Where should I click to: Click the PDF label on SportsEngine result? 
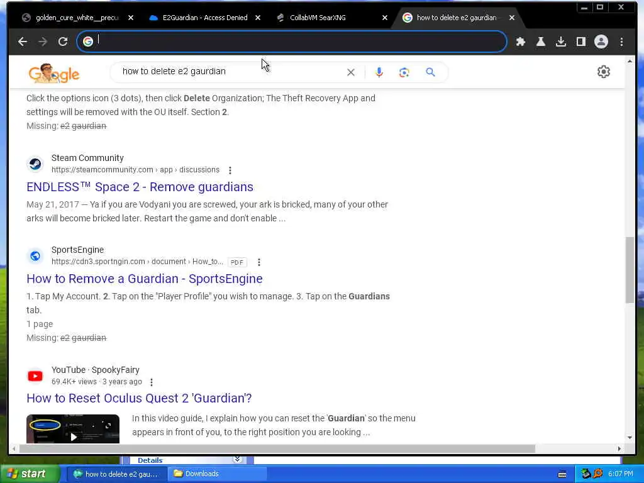[237, 262]
